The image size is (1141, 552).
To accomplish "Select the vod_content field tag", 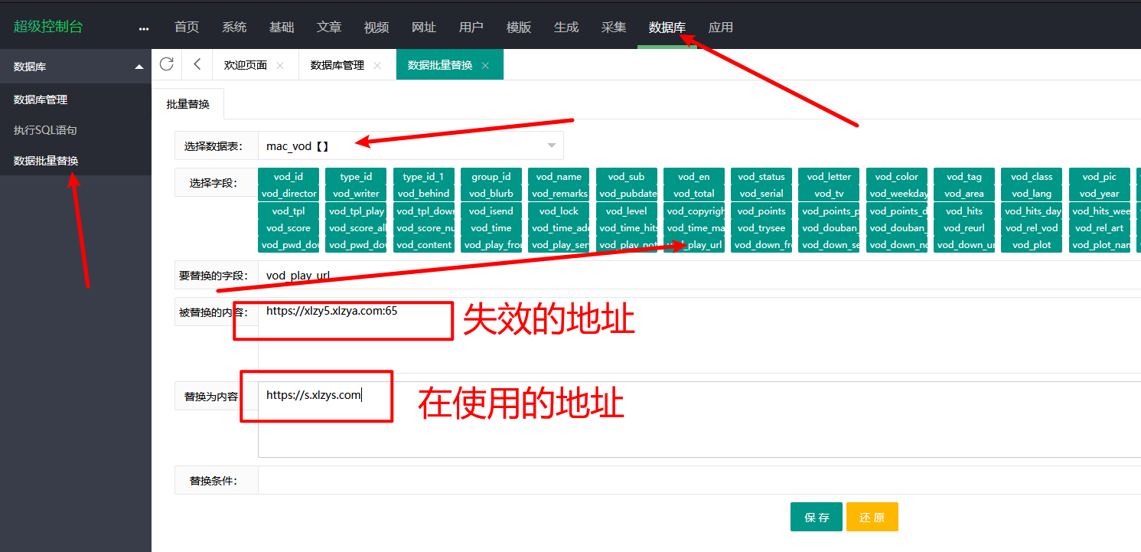I will [424, 245].
